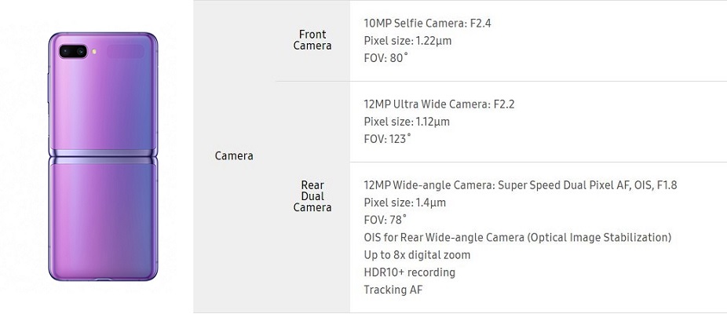This screenshot has width=727, height=314.
Task: Click the Pixel size: 1.12µm line
Action: (407, 122)
